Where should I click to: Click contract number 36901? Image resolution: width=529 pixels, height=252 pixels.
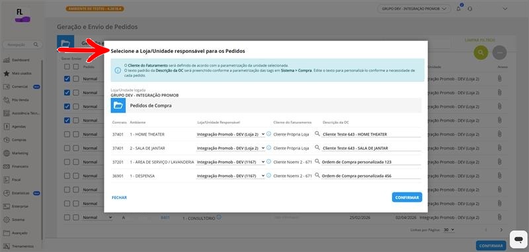pos(118,176)
